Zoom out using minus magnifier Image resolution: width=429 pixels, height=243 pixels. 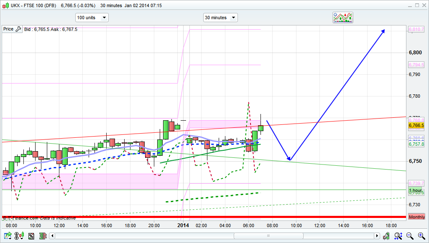point(409,236)
